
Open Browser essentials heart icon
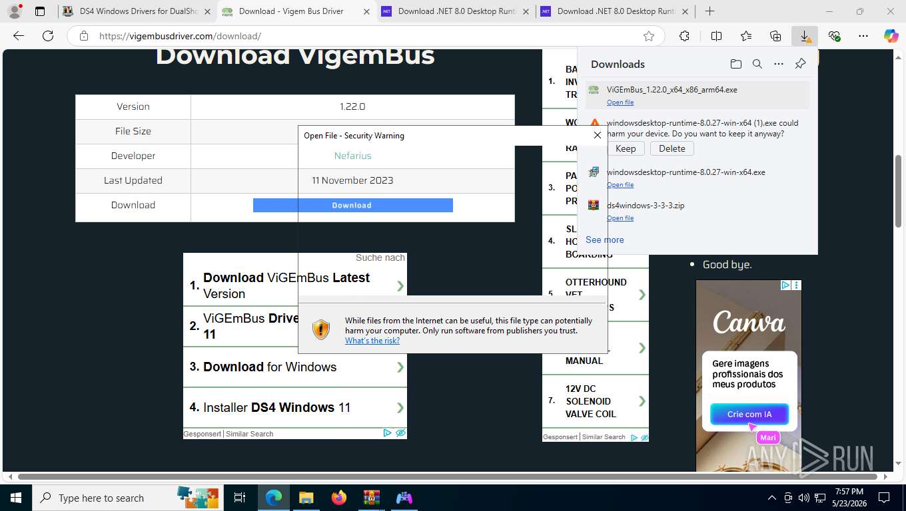point(834,36)
